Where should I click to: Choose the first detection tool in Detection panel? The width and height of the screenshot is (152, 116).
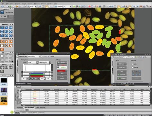point(2,42)
